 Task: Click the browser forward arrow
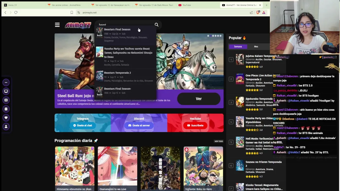[x=10, y=12]
